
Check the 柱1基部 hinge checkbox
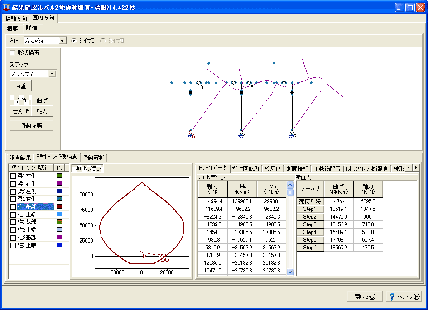coord(14,207)
